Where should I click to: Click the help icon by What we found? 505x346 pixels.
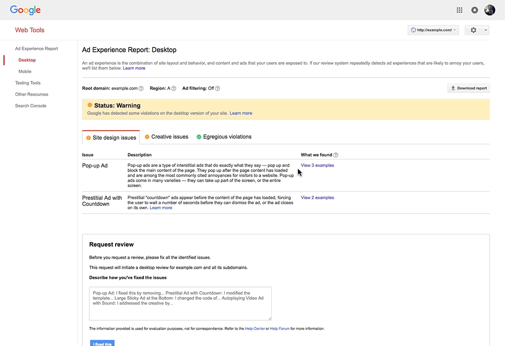tap(336, 155)
